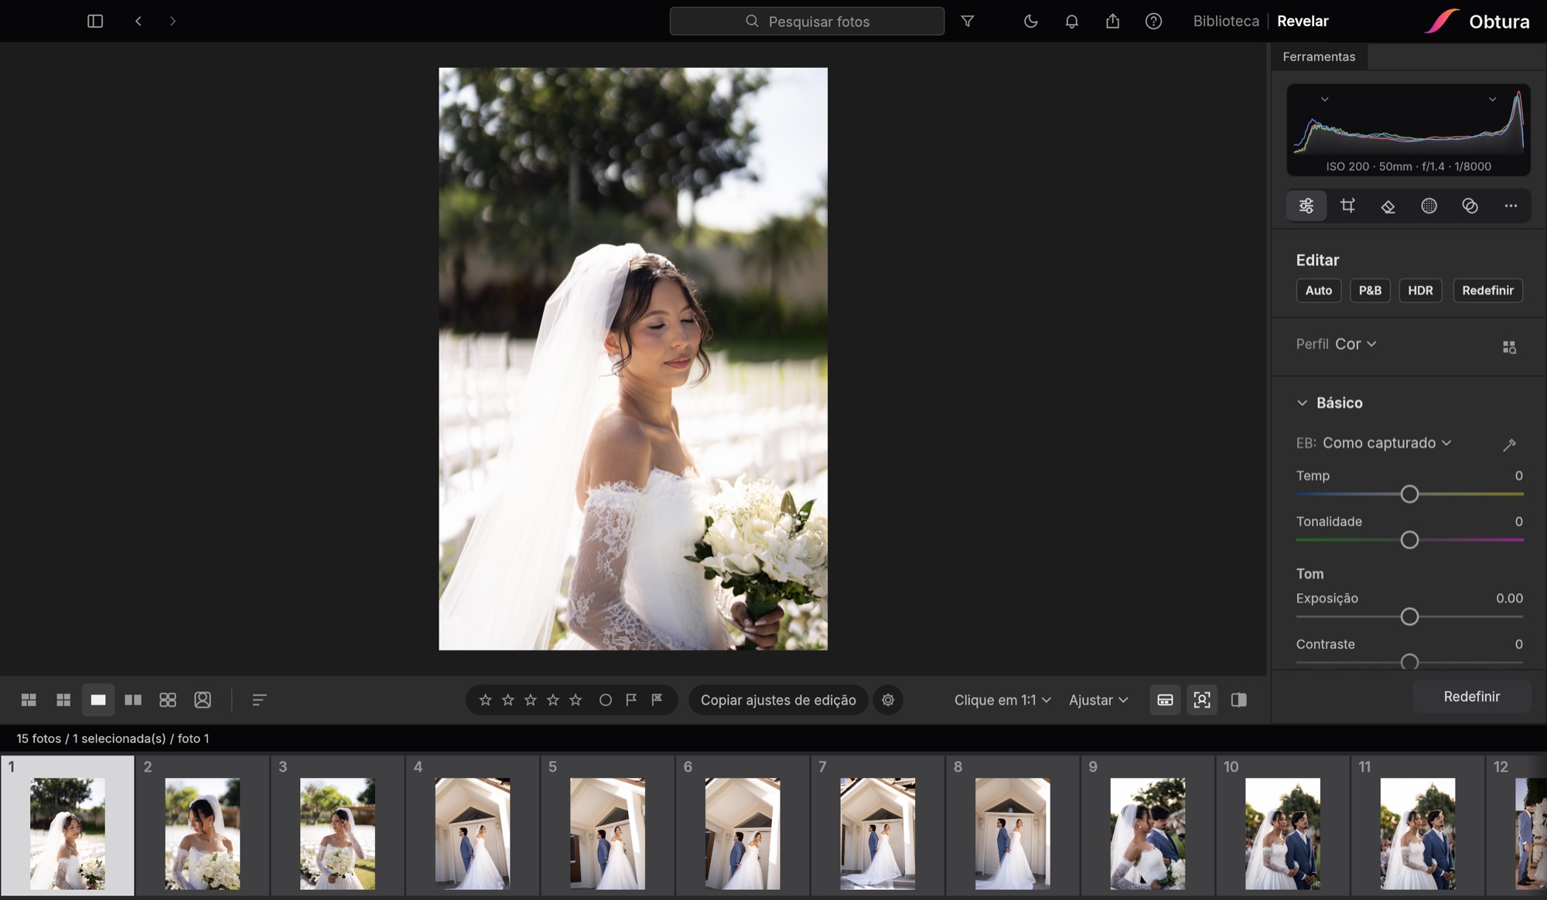Image resolution: width=1547 pixels, height=900 pixels.
Task: Browse profiles grid icon next to Perfil
Action: [x=1509, y=347]
